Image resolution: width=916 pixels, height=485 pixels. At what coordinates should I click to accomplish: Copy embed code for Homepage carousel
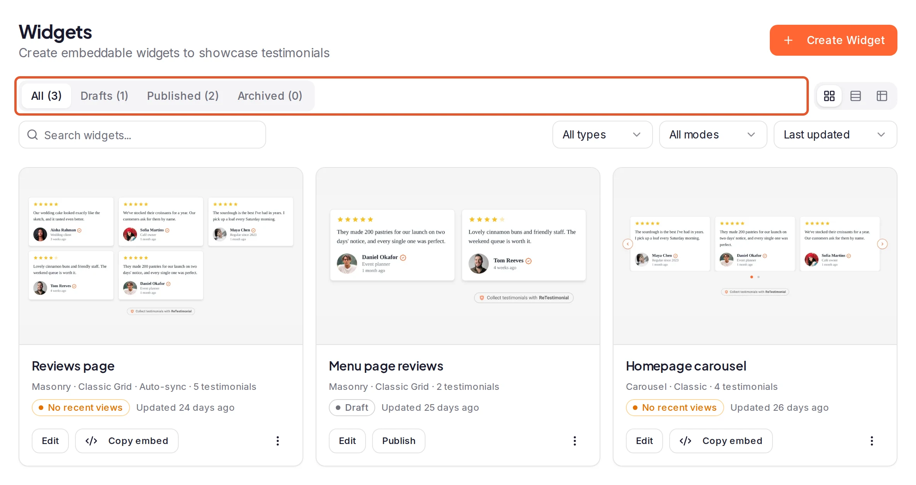point(721,441)
